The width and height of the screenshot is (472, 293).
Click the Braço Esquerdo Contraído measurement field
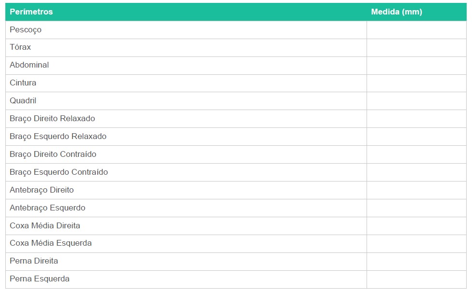[x=416, y=172]
